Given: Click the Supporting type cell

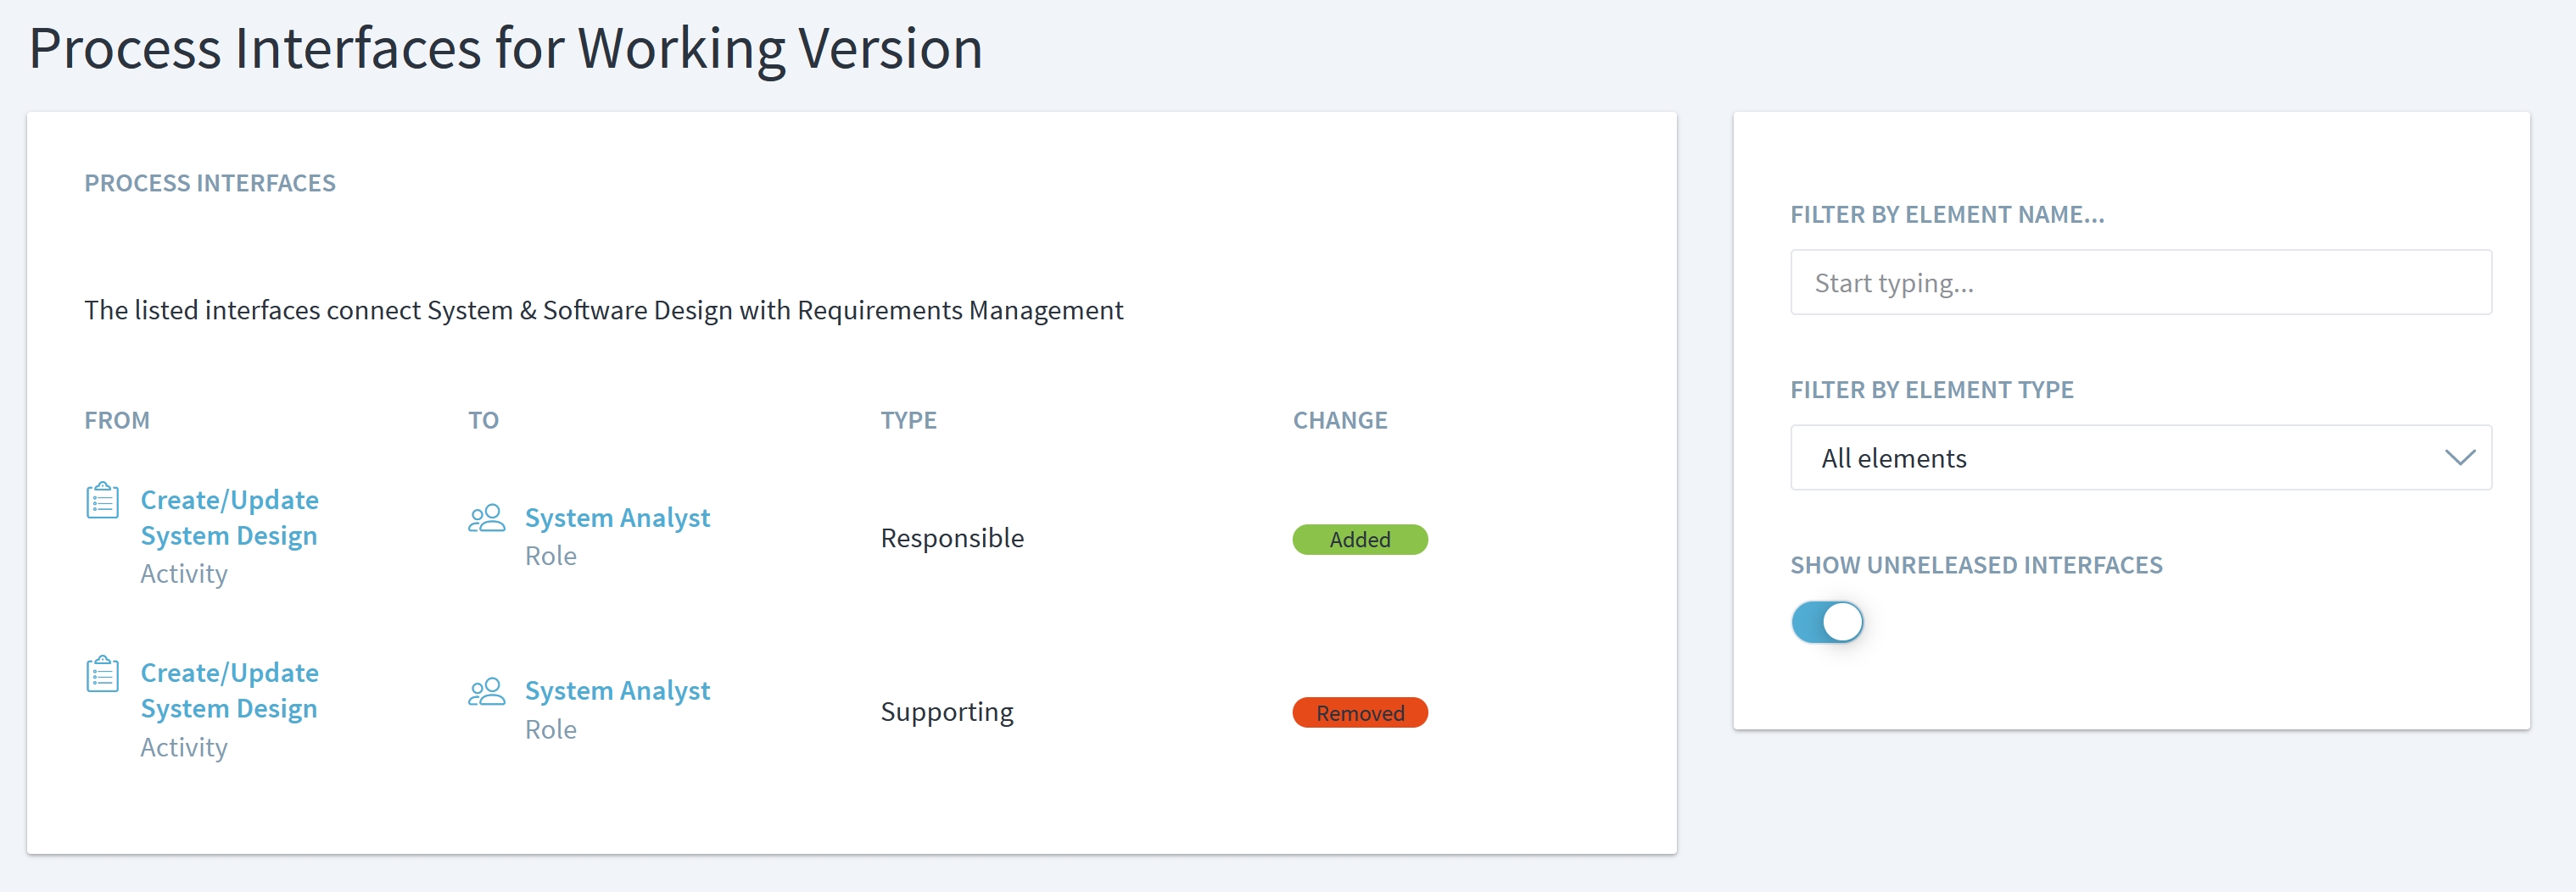Looking at the screenshot, I should [x=946, y=712].
